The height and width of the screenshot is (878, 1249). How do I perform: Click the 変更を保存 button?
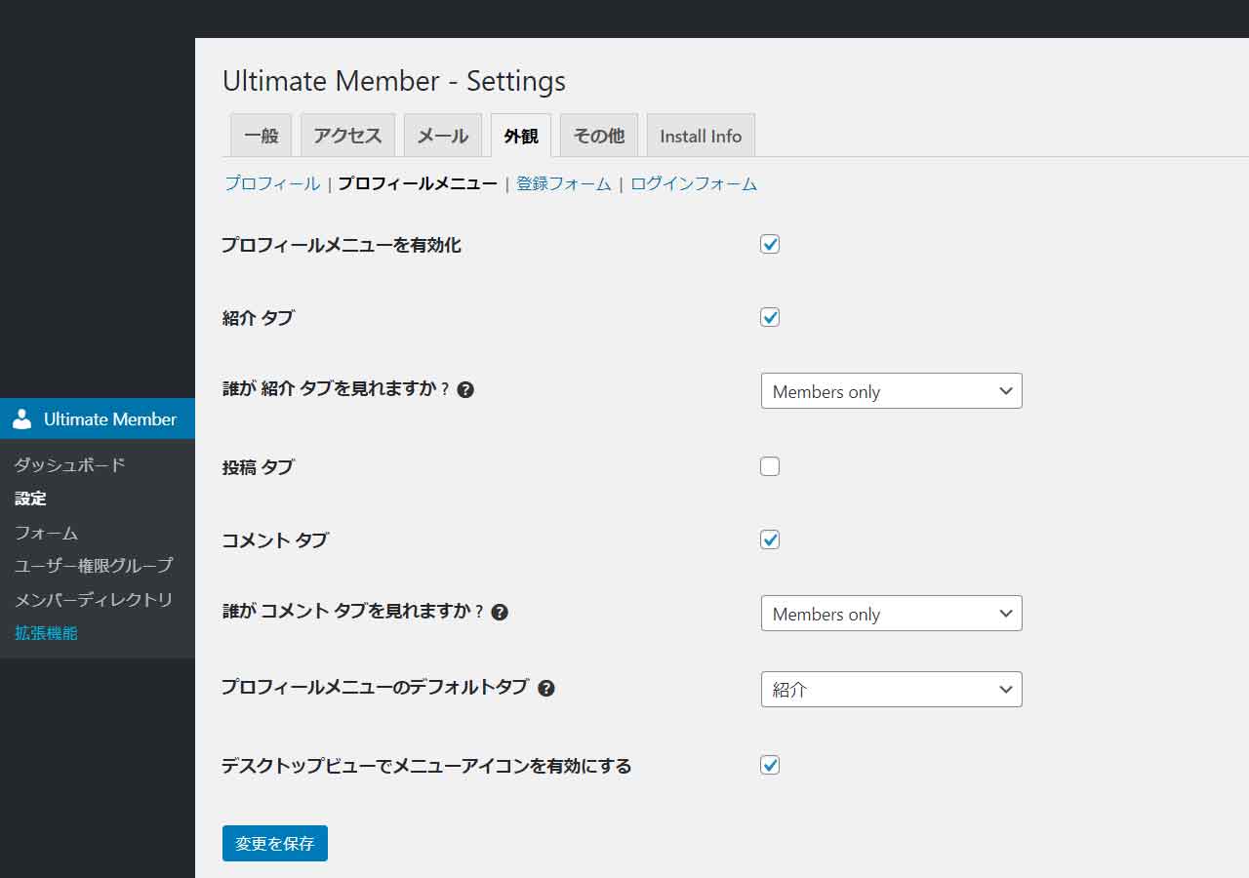[x=275, y=844]
